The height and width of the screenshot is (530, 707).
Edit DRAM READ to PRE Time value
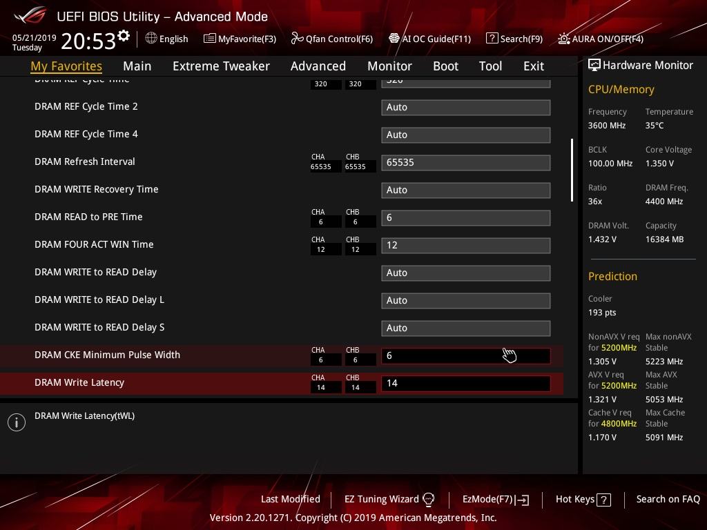pos(466,217)
